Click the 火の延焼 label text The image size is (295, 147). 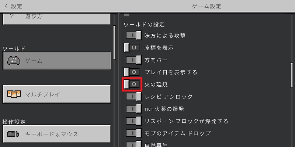[156, 85]
